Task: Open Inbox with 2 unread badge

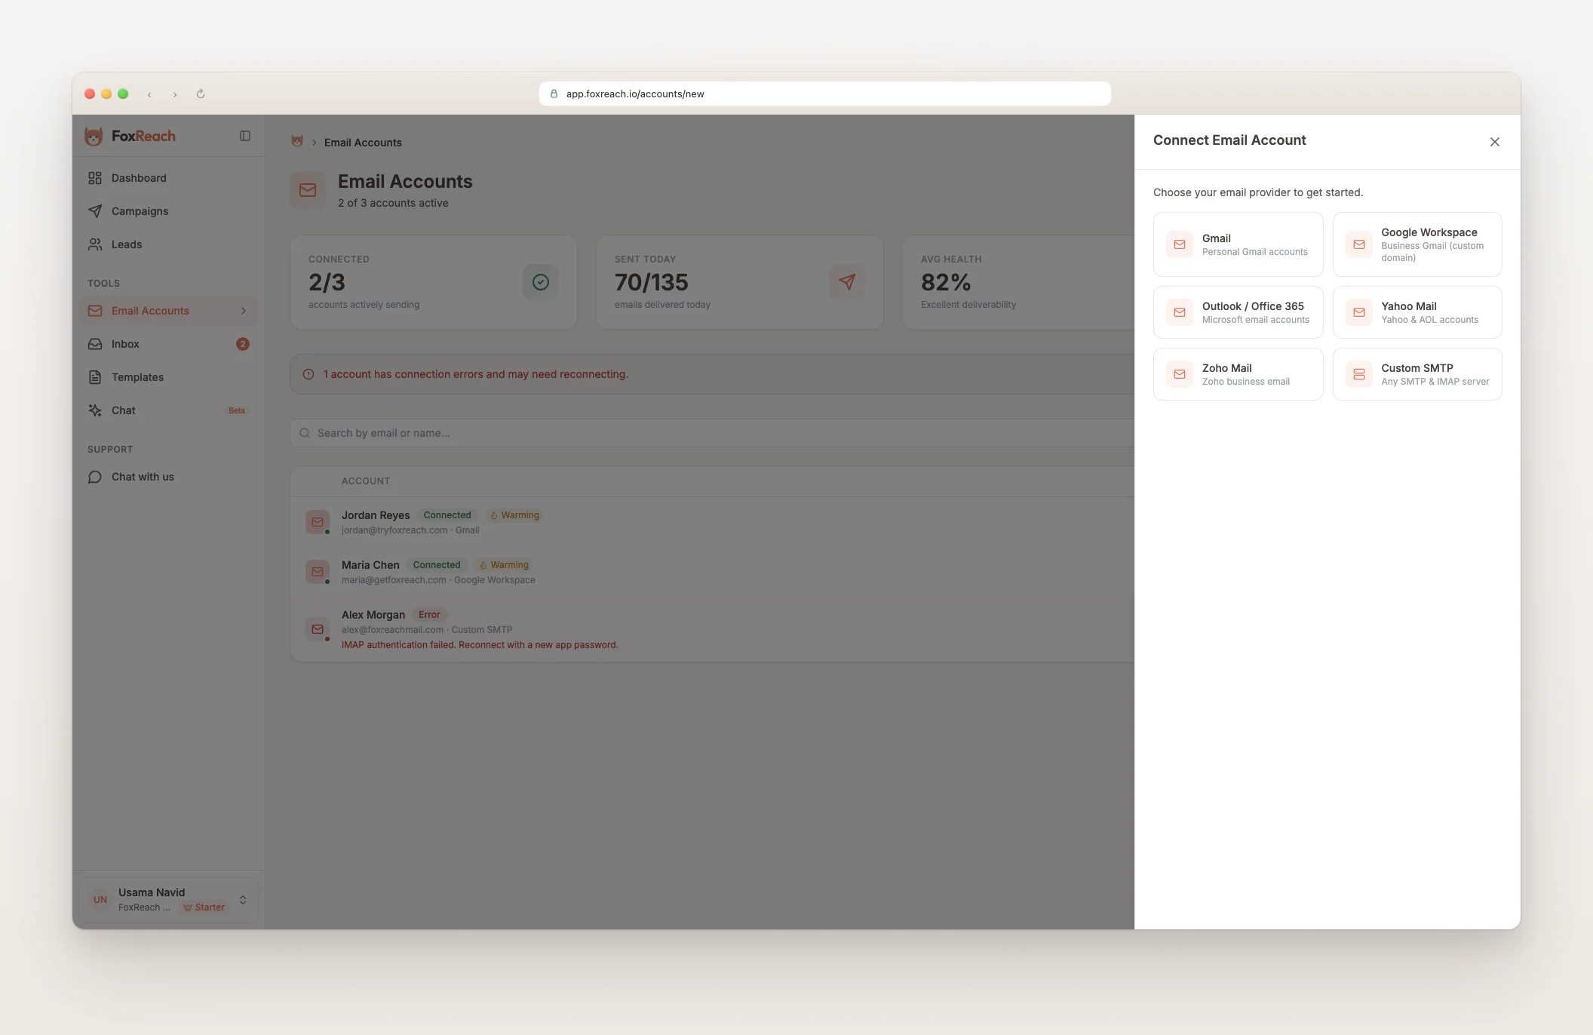Action: (125, 344)
